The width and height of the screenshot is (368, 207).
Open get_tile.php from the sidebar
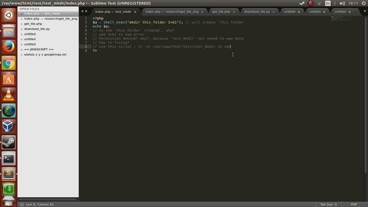(x=48, y=24)
